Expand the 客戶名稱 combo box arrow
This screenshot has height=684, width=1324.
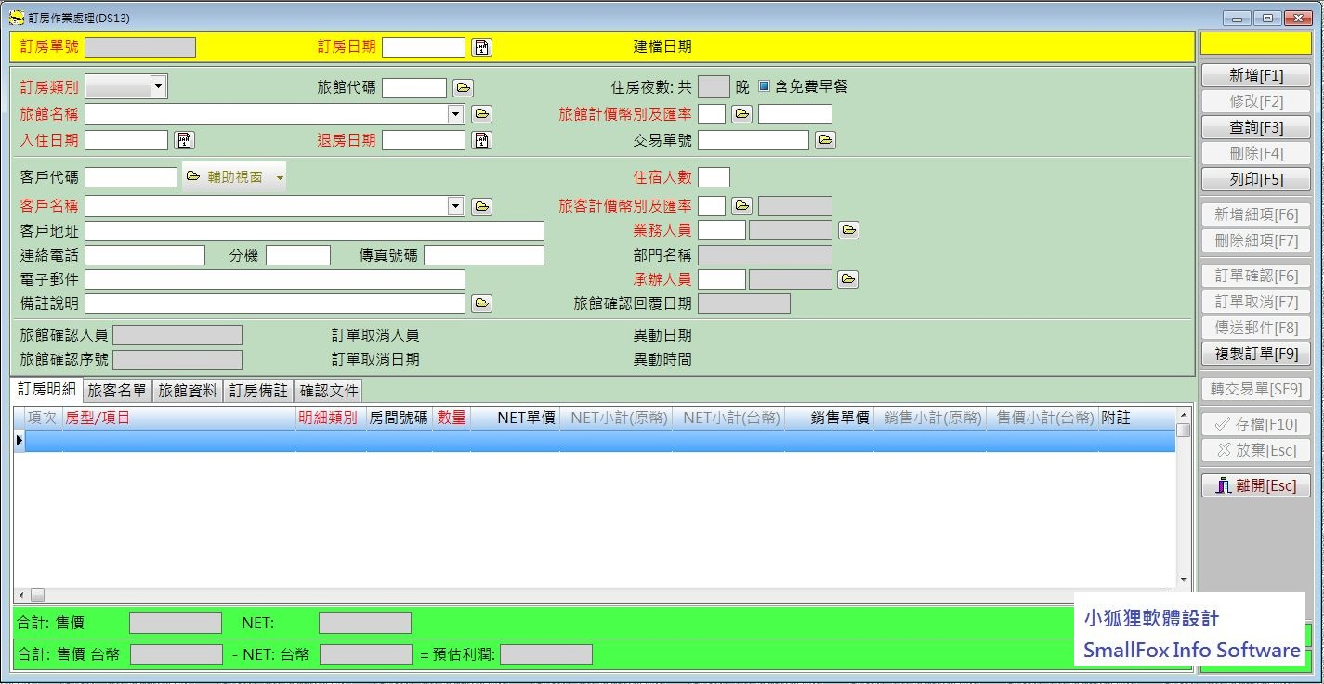(455, 206)
